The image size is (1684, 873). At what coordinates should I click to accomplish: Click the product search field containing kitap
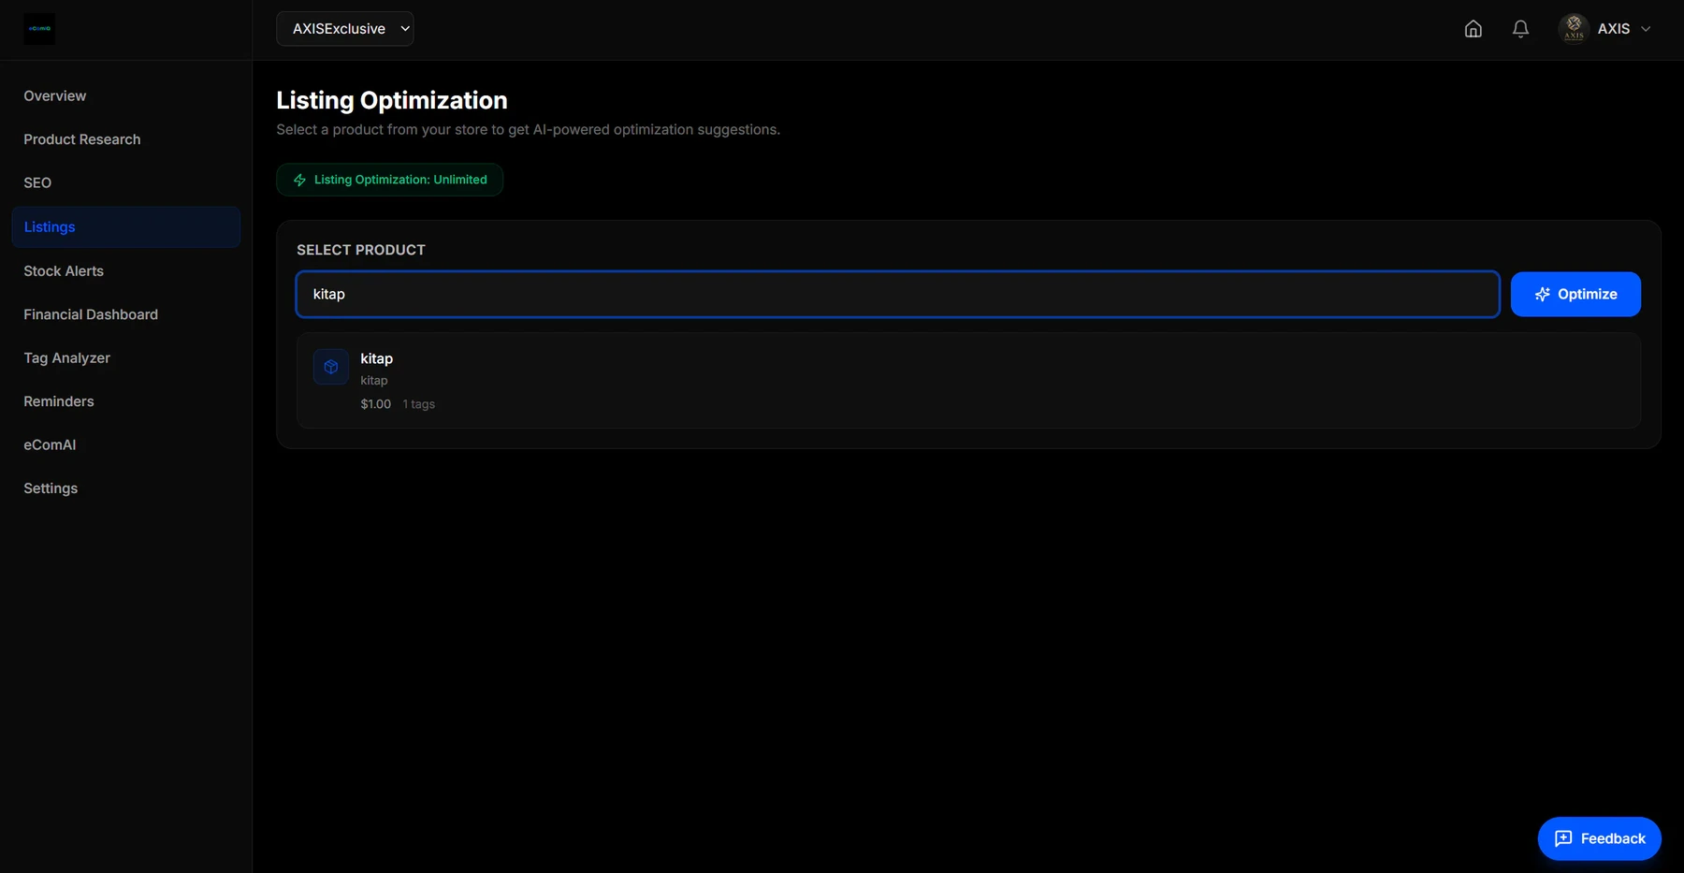click(898, 294)
